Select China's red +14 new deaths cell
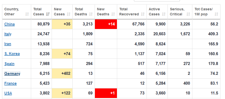 coord(106,24)
